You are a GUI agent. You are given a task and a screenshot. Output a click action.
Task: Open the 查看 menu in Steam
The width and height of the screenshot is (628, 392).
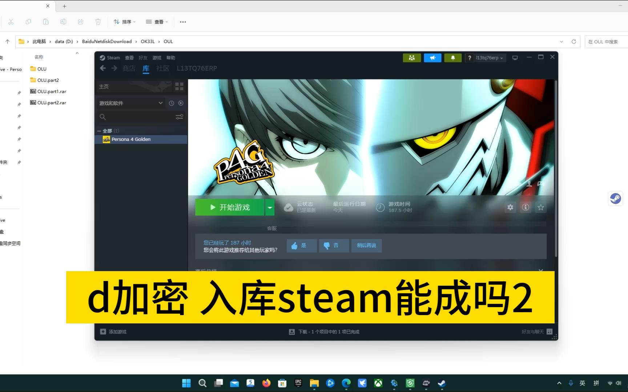129,58
